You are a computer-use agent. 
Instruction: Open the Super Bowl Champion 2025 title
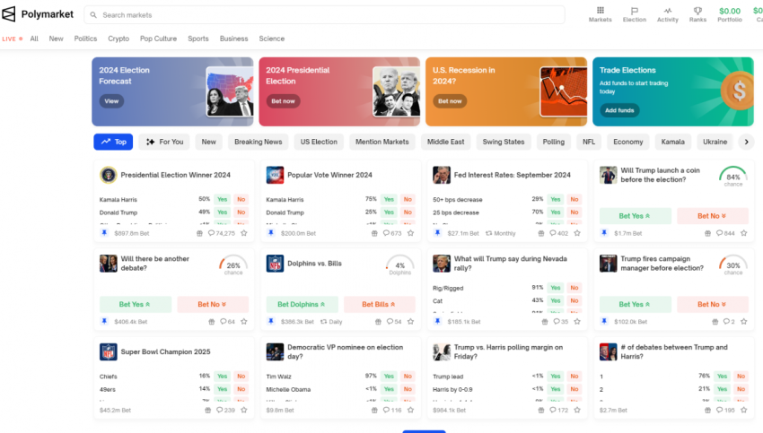tap(165, 351)
